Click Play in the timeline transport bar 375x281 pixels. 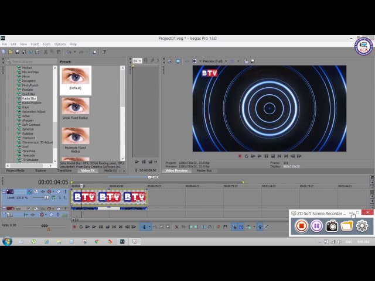[94, 227]
